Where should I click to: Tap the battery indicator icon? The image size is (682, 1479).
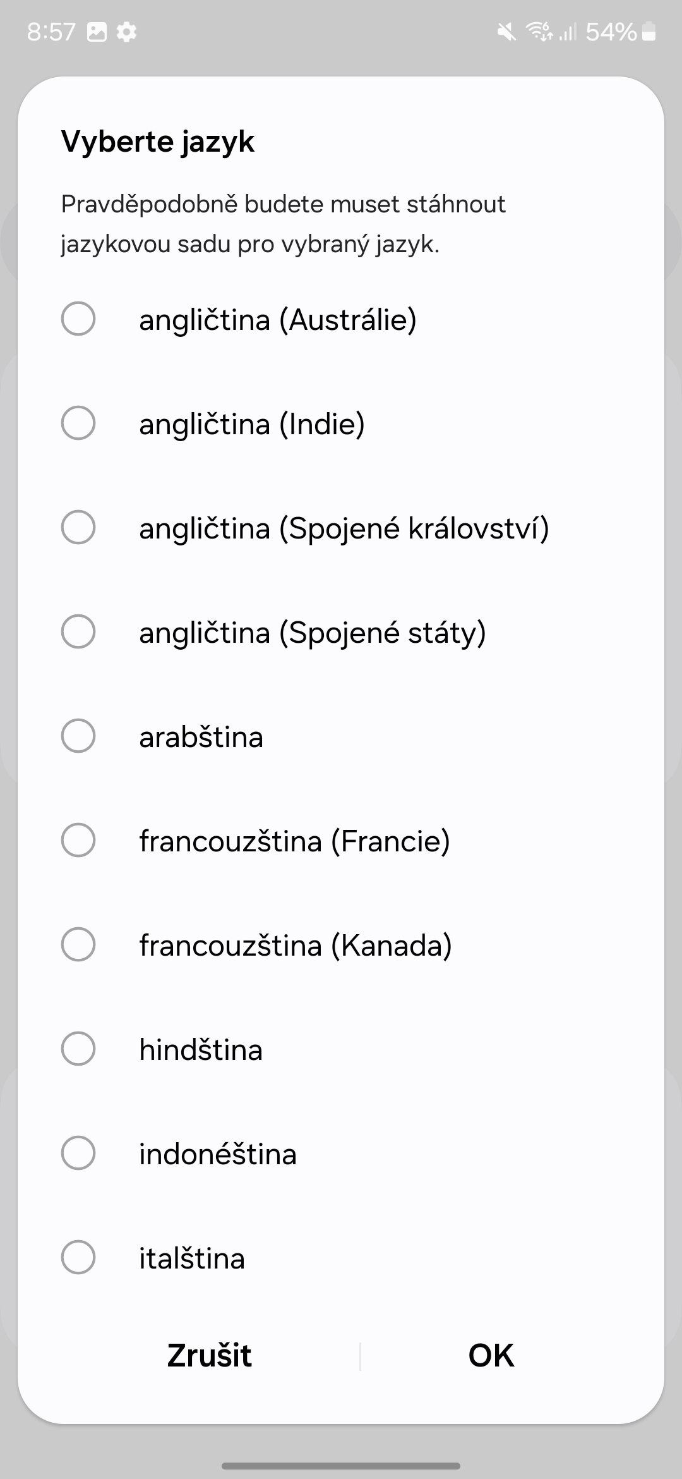(649, 32)
